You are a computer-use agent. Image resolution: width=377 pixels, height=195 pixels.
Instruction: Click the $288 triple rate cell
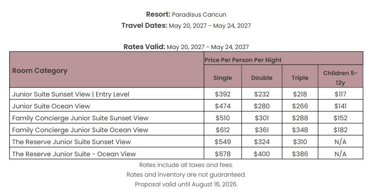300,117
